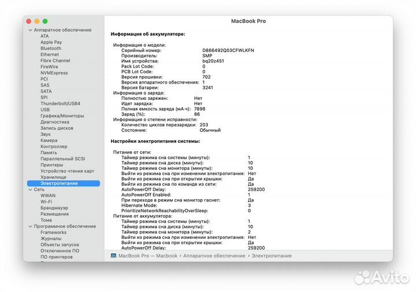Image resolution: width=416 pixels, height=292 pixels.
Task: Select Контроллер in the sidebar
Action: tap(54, 146)
